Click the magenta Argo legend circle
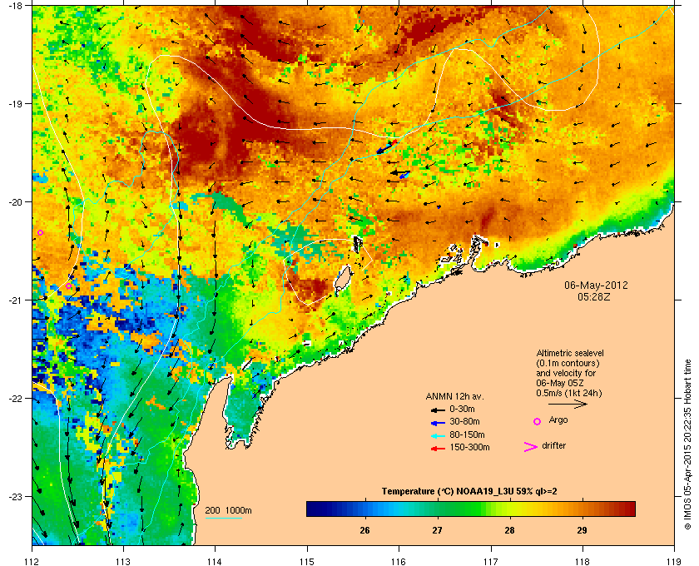699x566 pixels. (538, 421)
